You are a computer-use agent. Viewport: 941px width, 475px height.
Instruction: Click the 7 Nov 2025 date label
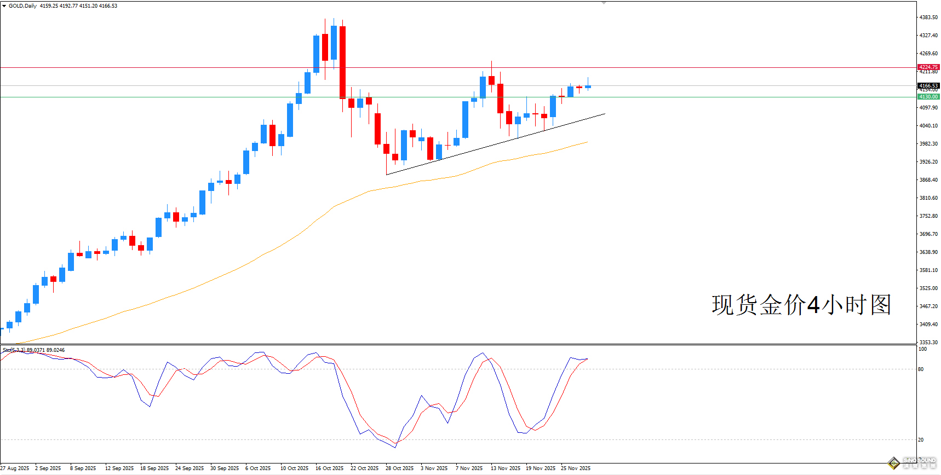tap(469, 468)
